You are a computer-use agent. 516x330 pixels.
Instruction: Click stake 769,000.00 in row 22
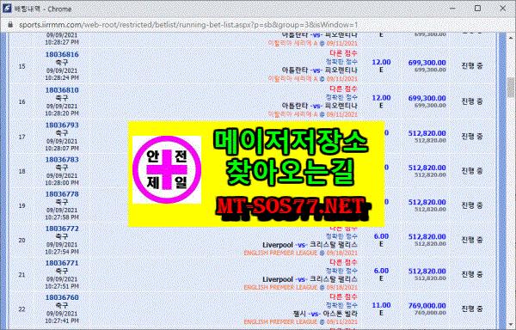click(x=427, y=306)
